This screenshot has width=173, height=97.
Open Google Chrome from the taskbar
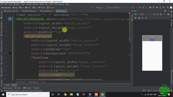(x=65, y=95)
